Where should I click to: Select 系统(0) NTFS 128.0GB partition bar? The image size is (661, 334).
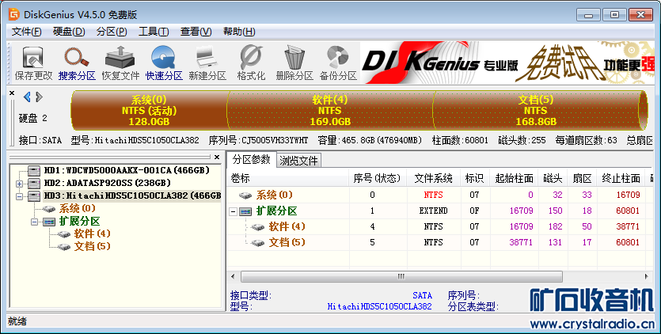[x=150, y=111]
